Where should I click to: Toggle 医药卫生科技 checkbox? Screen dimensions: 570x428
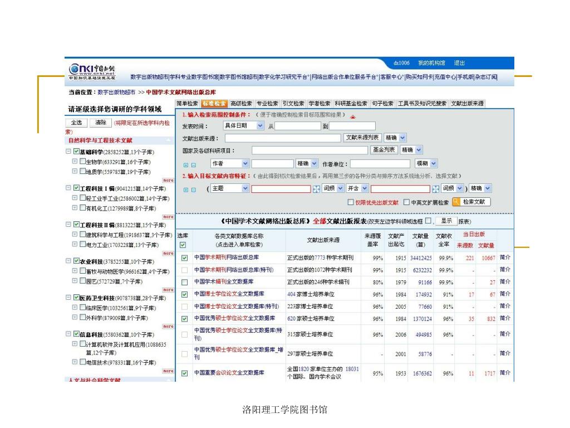pyautogui.click(x=76, y=298)
